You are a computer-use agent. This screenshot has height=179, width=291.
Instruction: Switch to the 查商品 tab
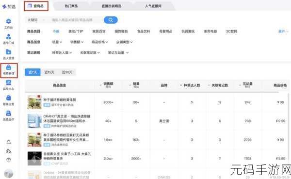click(36, 6)
